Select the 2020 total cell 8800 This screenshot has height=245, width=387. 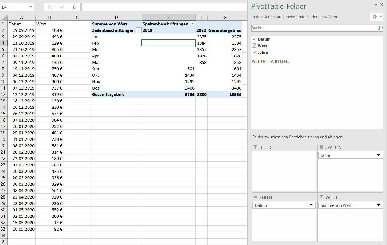click(x=202, y=94)
